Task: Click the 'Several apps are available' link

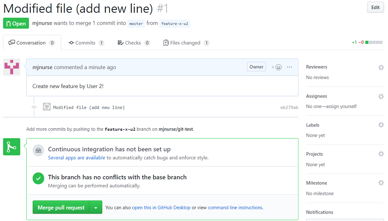Action: (x=76, y=158)
